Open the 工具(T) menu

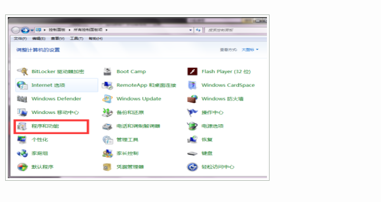(x=77, y=39)
